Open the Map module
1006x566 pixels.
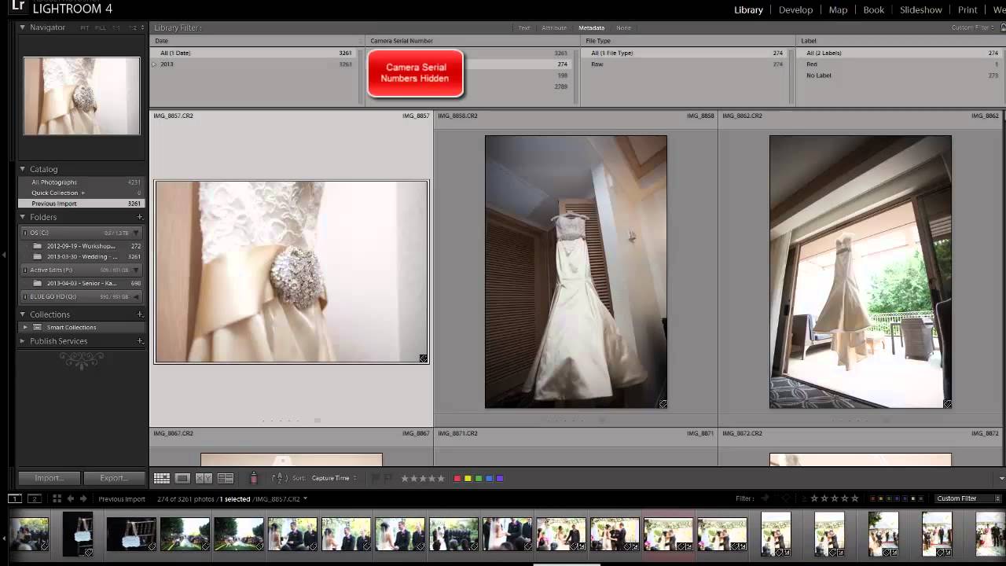pyautogui.click(x=838, y=10)
